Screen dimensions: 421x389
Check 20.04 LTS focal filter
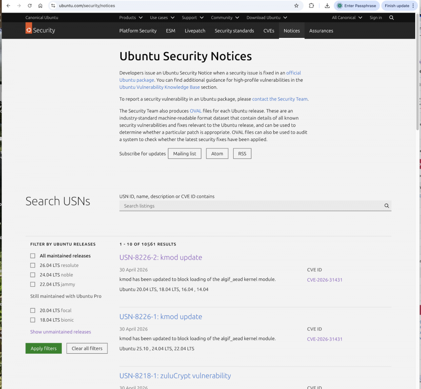(x=33, y=310)
